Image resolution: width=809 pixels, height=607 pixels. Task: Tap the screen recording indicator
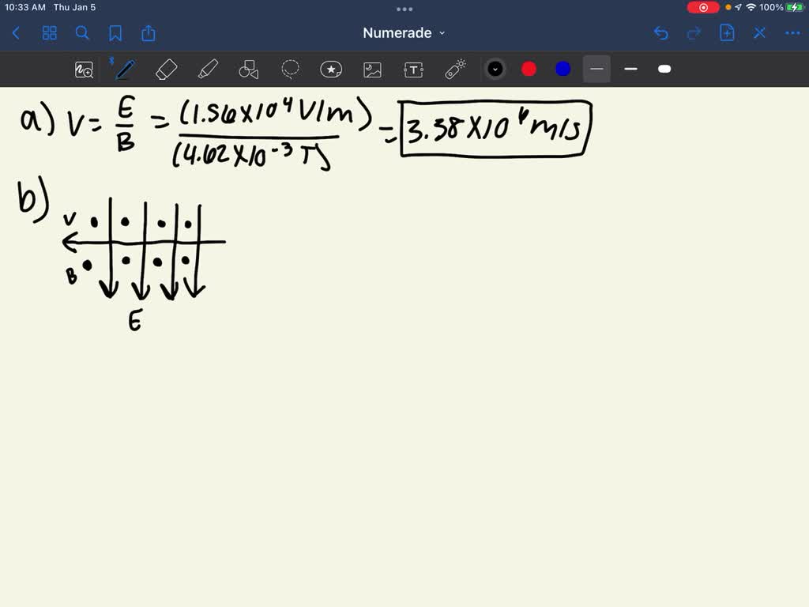coord(702,6)
